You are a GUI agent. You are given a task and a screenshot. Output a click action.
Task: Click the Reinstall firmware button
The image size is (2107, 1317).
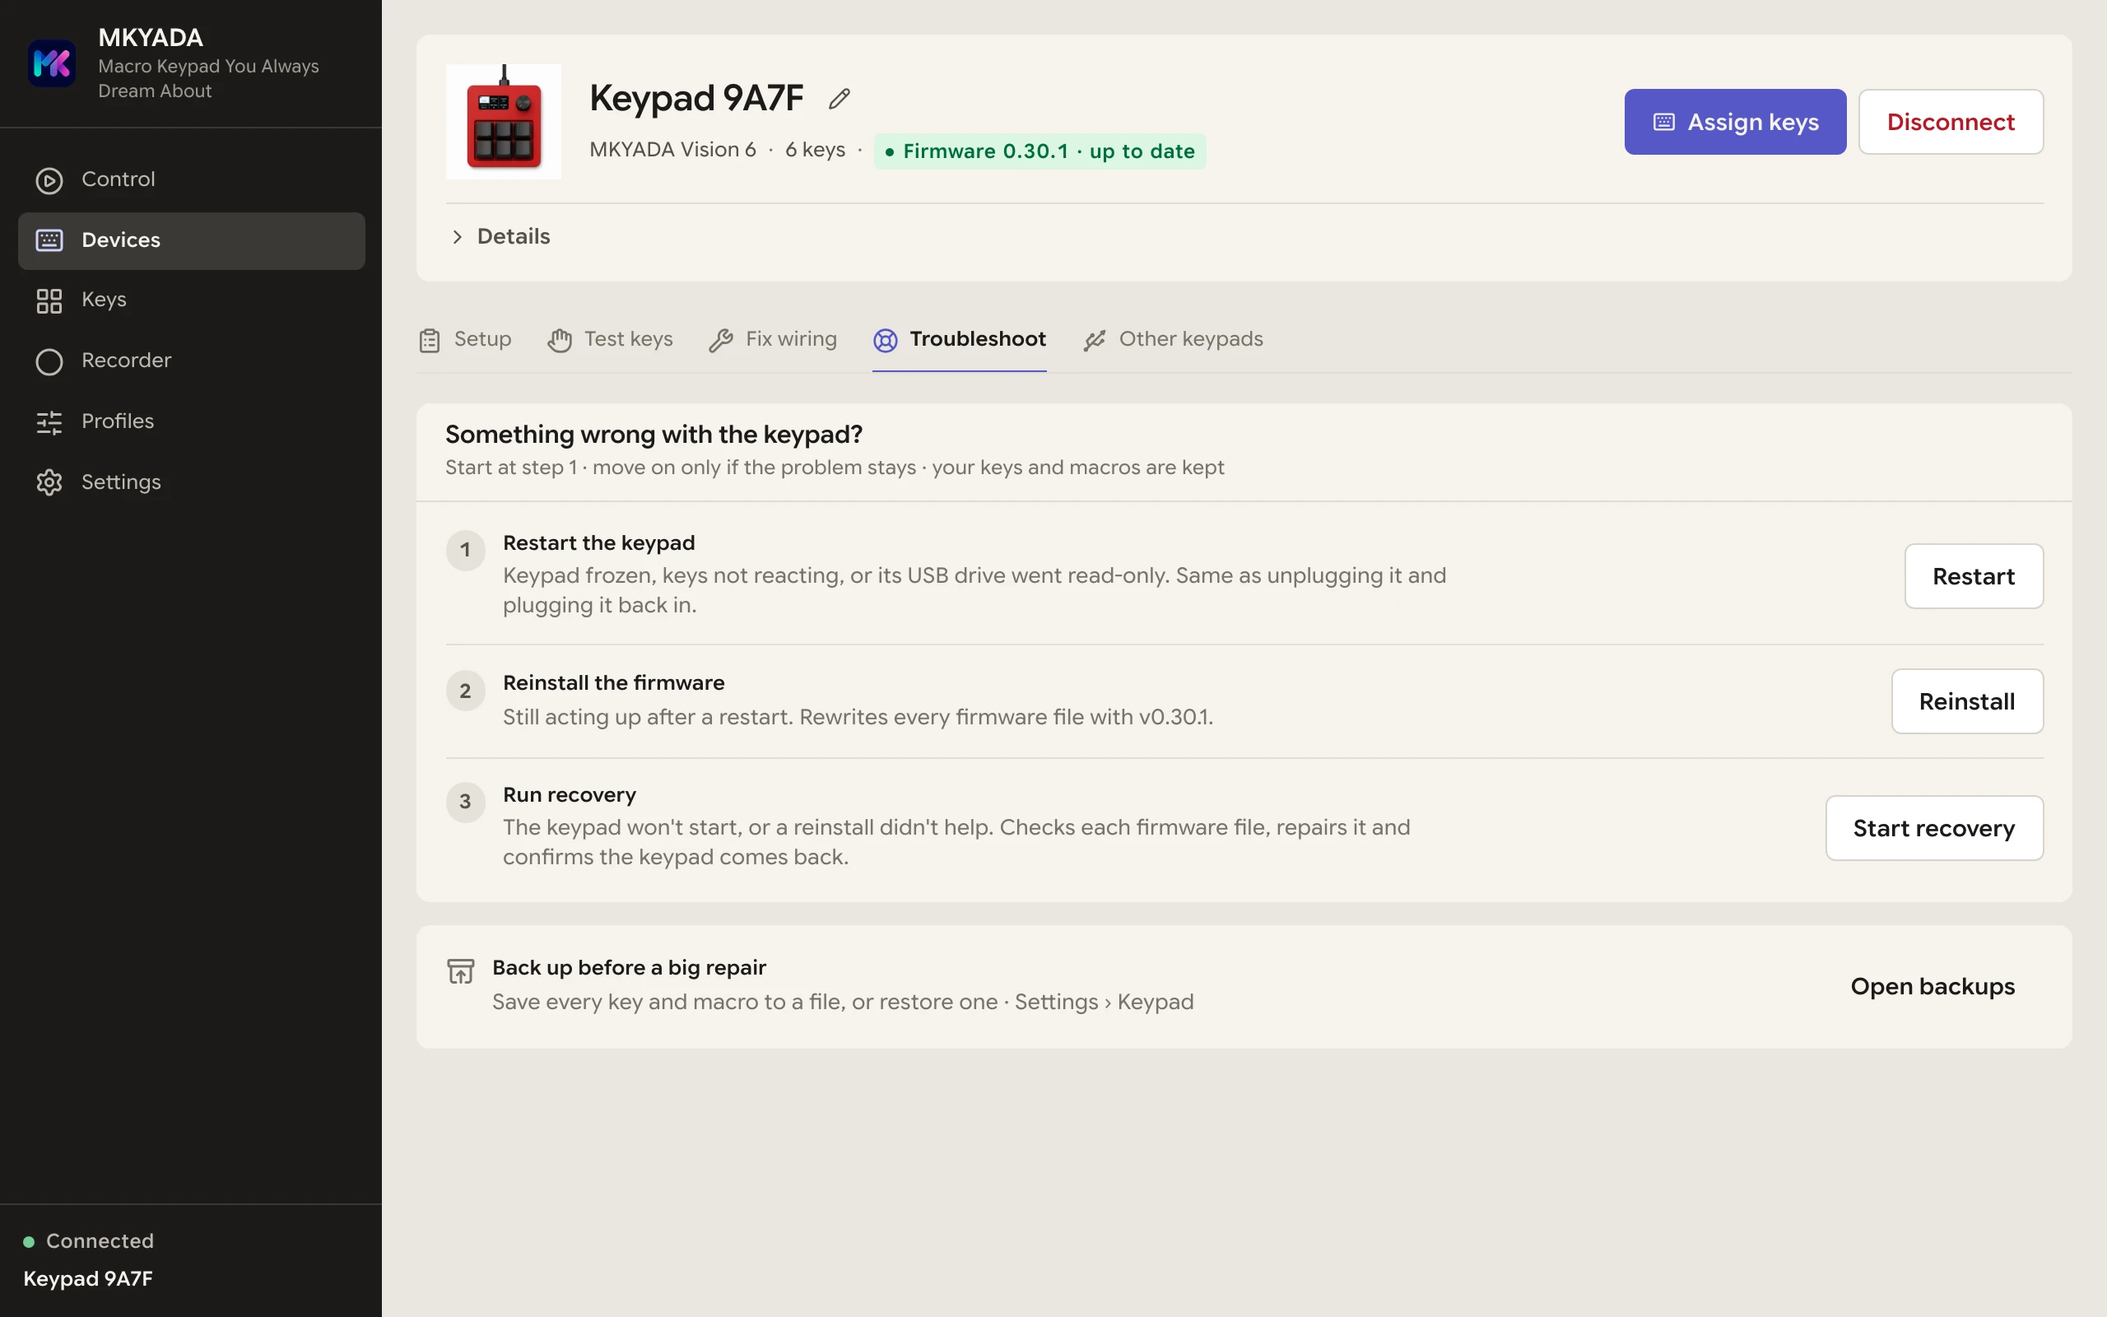tap(1967, 701)
